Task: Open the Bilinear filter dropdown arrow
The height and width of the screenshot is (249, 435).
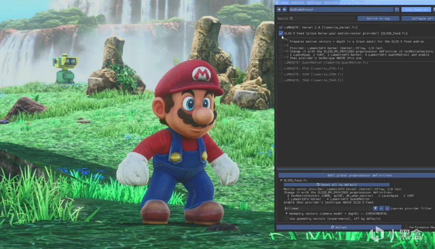Action: pyautogui.click(x=375, y=208)
